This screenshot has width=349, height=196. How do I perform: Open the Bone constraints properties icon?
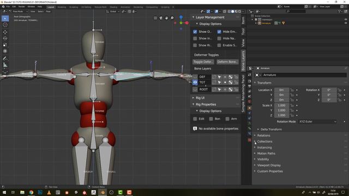point(250,133)
